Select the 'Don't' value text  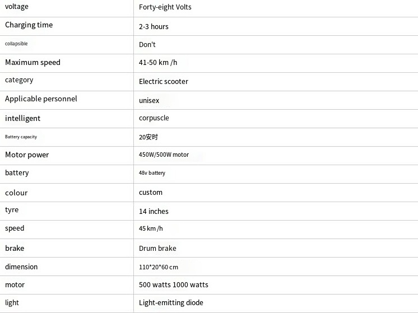147,44
